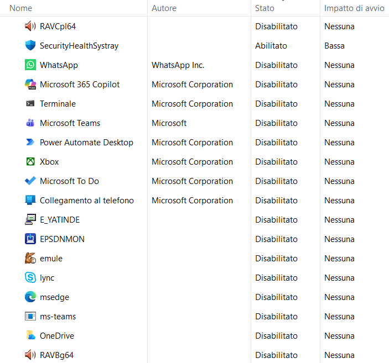Select the lync name text
The height and width of the screenshot is (363, 389).
coord(47,277)
